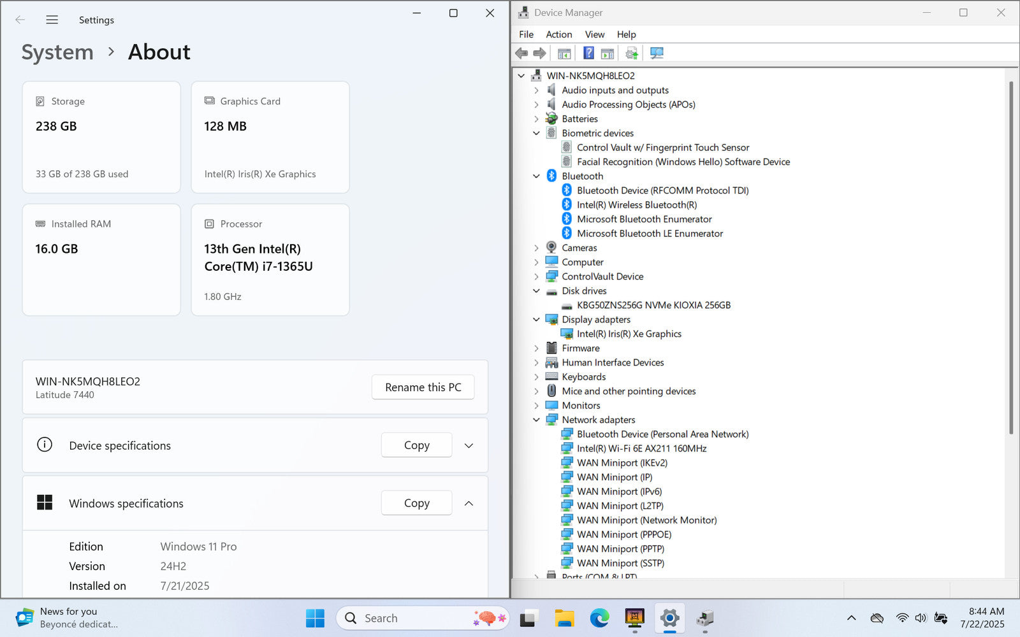This screenshot has width=1020, height=637.
Task: Expand the Cameras category
Action: 536,248
